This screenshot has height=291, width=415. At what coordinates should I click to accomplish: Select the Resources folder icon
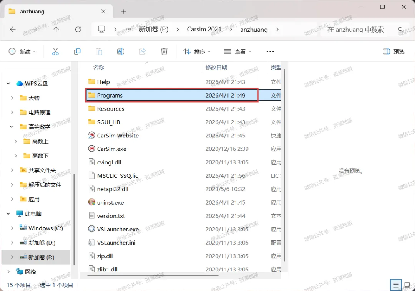click(x=91, y=108)
